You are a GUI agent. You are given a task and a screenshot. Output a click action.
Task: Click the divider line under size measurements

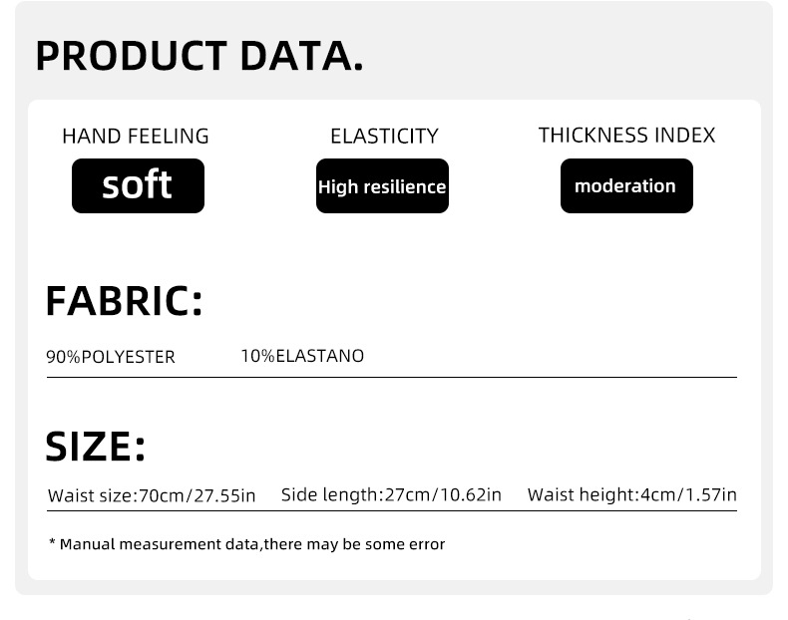point(391,510)
